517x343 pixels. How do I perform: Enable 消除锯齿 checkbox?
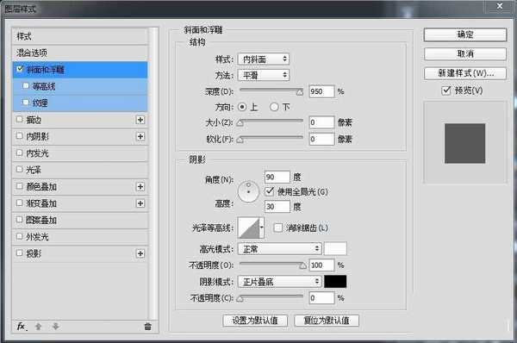[278, 228]
